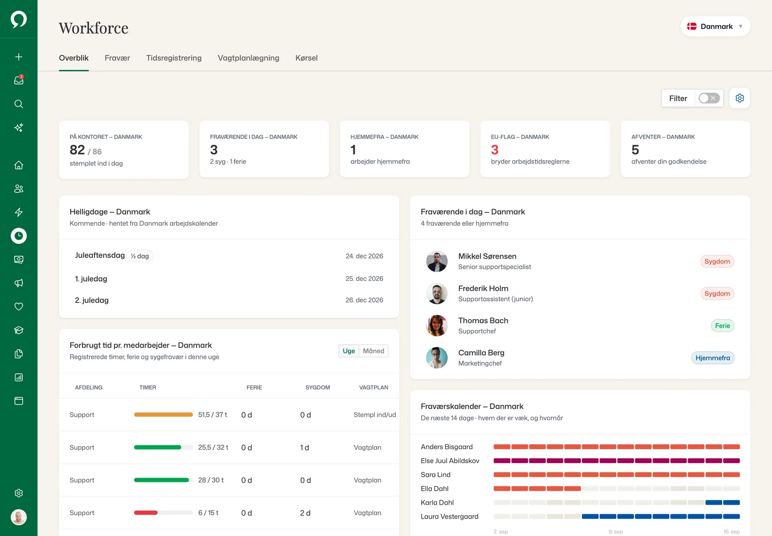Open the search magnifier icon in sidebar

[19, 104]
